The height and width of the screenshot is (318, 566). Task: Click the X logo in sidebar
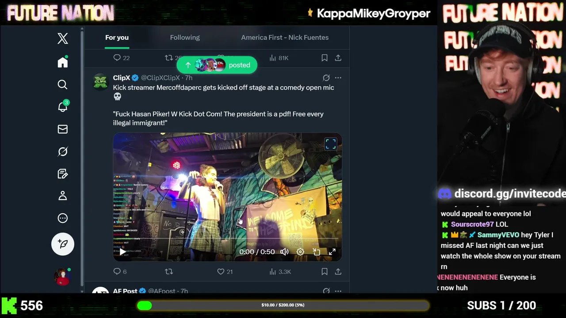[x=63, y=38]
